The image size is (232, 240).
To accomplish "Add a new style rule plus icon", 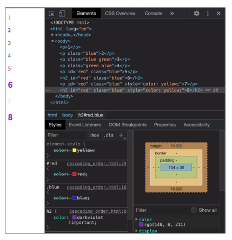I will 121,135.
